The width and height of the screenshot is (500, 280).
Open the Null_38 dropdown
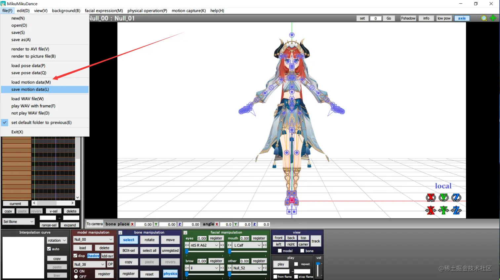[89, 264]
